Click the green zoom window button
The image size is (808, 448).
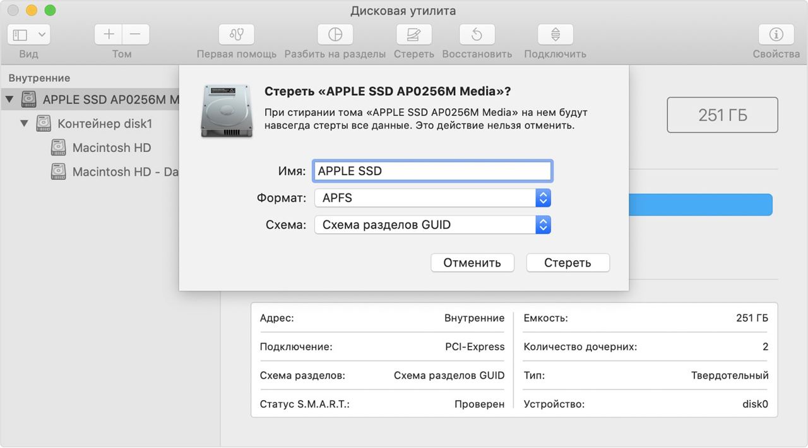(x=50, y=11)
